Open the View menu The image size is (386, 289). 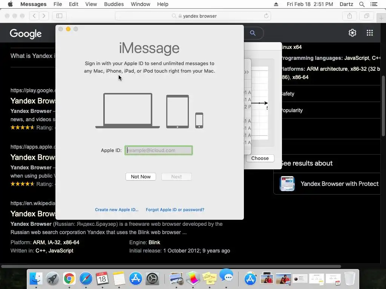[91, 4]
